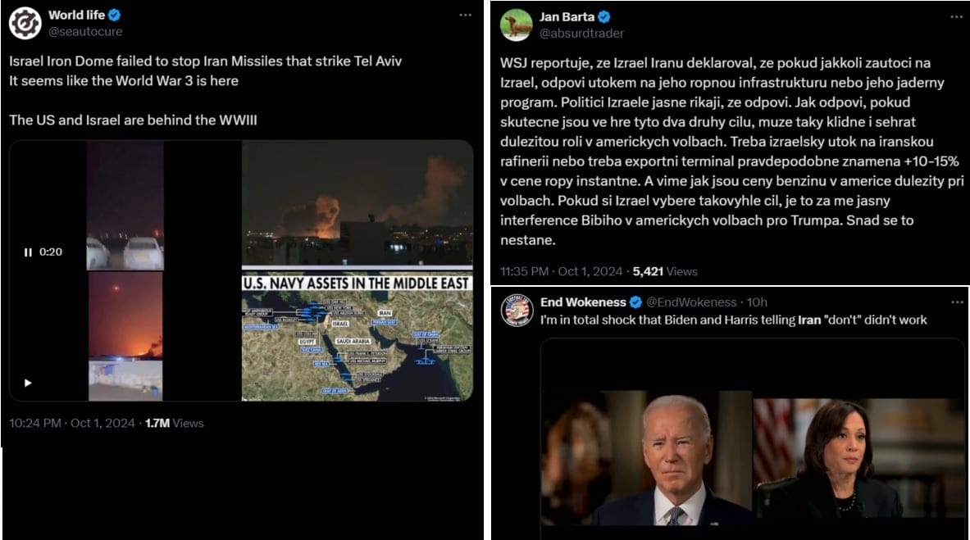The height and width of the screenshot is (540, 970).
Task: Open more options on World life tweet
Action: tap(465, 15)
